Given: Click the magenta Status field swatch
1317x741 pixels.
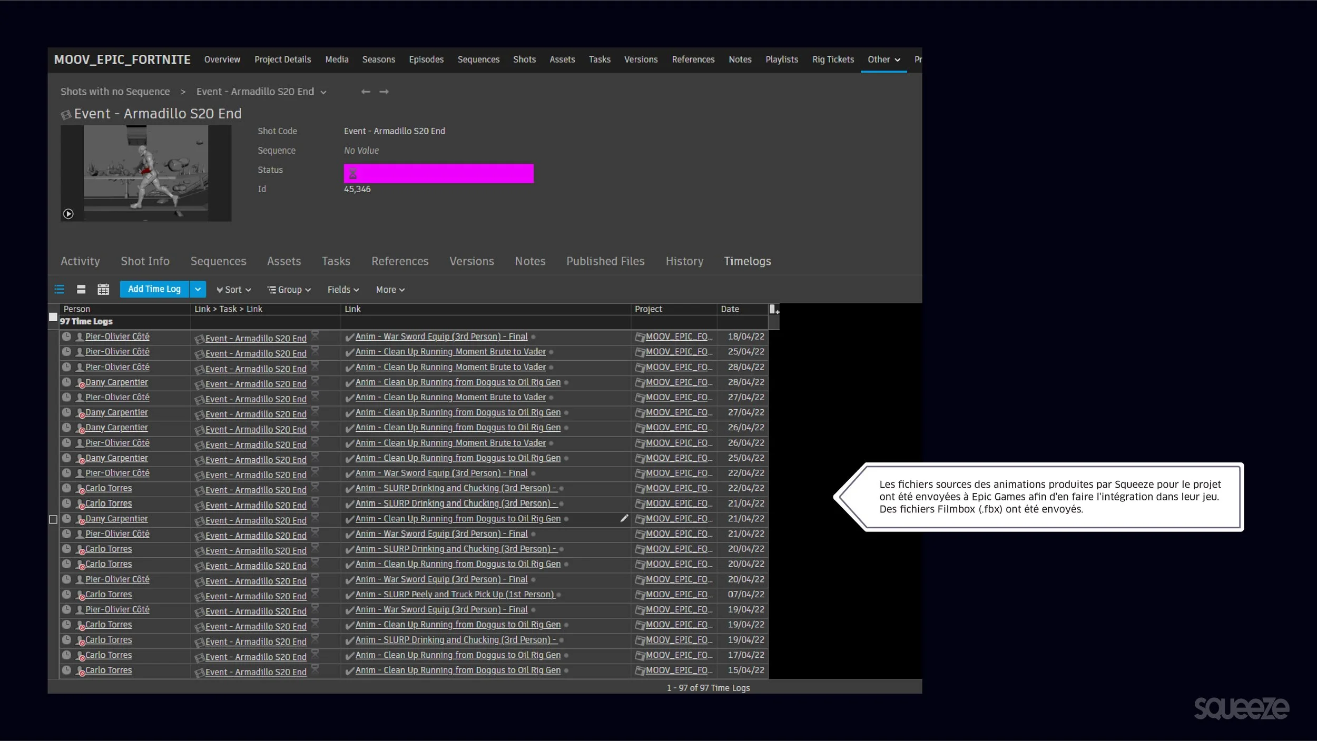Looking at the screenshot, I should [438, 173].
